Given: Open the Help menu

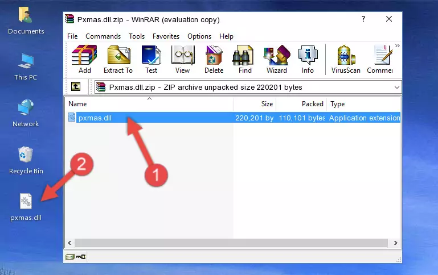Looking at the screenshot, I should 226,36.
